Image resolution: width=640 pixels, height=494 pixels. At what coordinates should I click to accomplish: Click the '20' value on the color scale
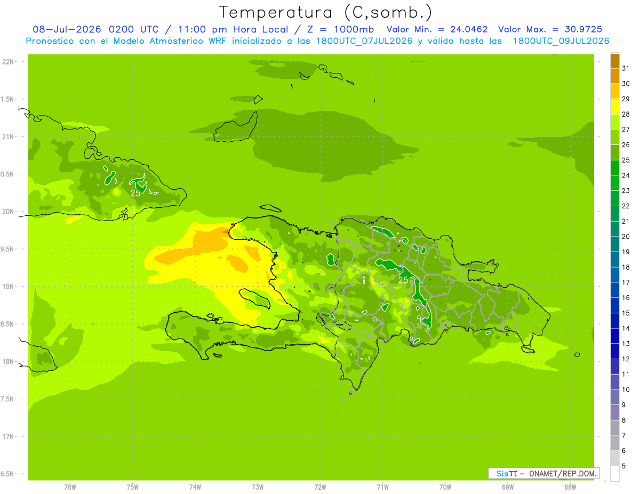click(626, 237)
